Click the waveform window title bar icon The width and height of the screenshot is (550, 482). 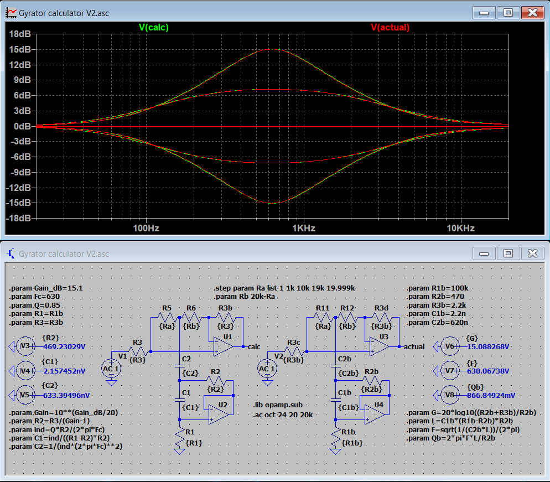[x=11, y=13]
